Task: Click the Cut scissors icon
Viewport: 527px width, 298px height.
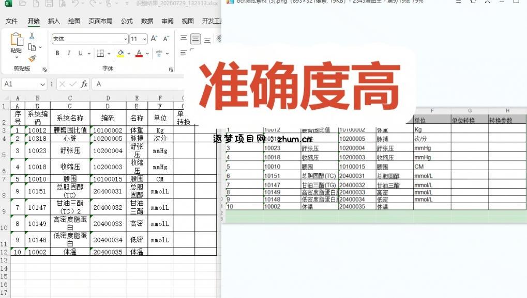Action: click(x=32, y=36)
